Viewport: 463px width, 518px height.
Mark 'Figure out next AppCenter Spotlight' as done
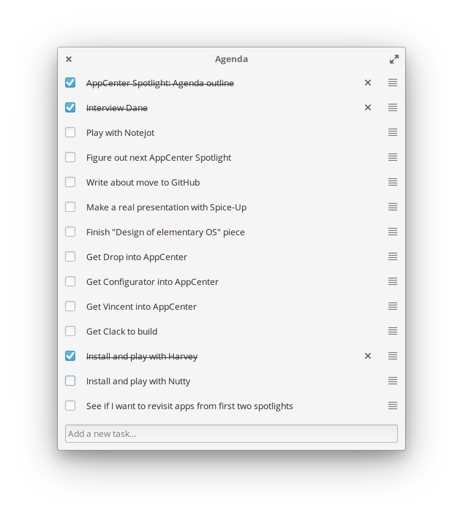pos(70,157)
